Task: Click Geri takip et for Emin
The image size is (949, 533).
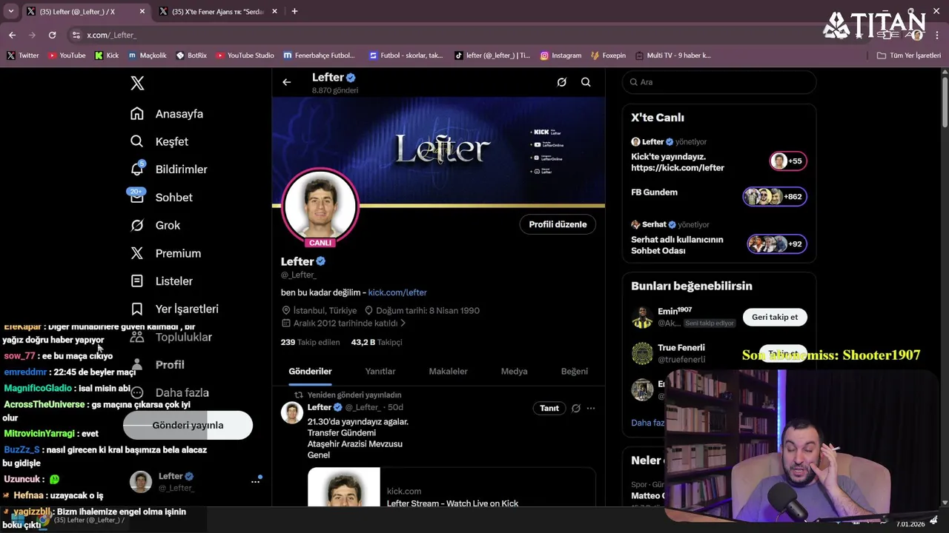Action: [x=775, y=317]
